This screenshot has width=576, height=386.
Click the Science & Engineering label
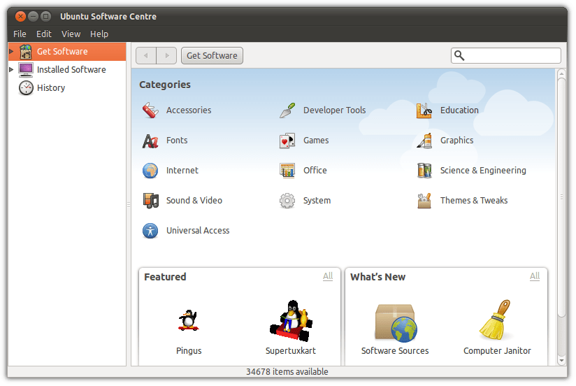483,171
